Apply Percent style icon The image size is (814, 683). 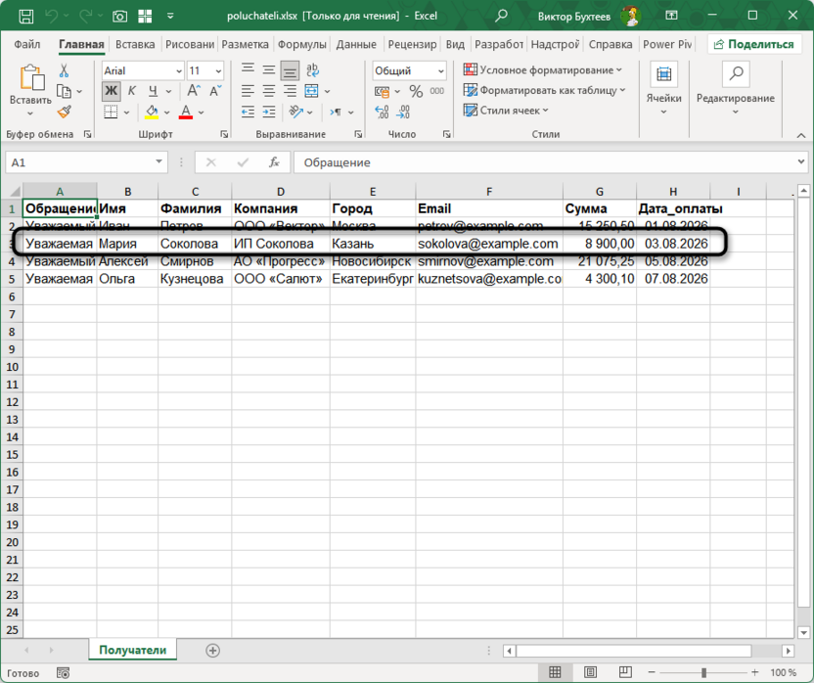(416, 92)
